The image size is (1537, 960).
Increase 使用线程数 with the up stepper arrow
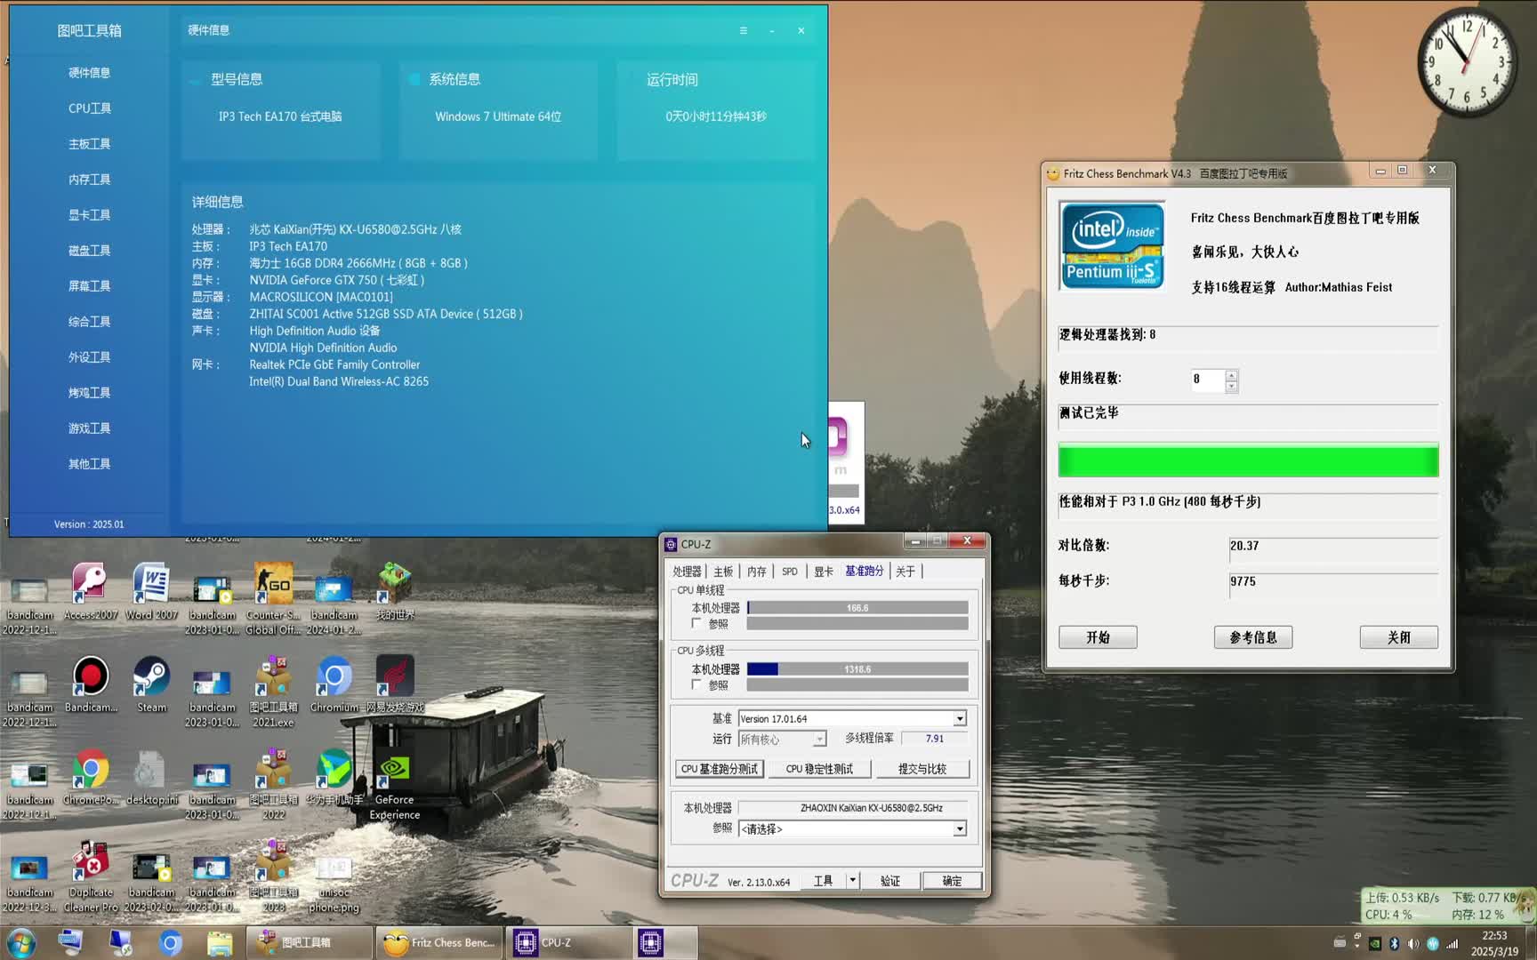1232,375
